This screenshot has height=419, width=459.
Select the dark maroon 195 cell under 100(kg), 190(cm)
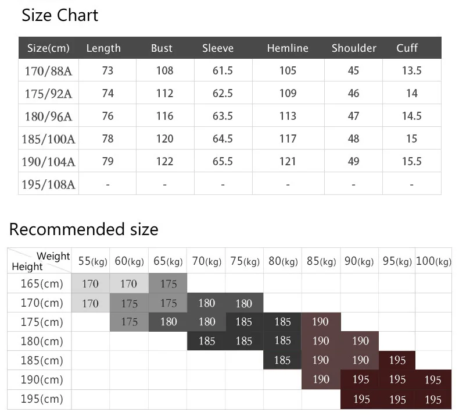click(x=433, y=379)
